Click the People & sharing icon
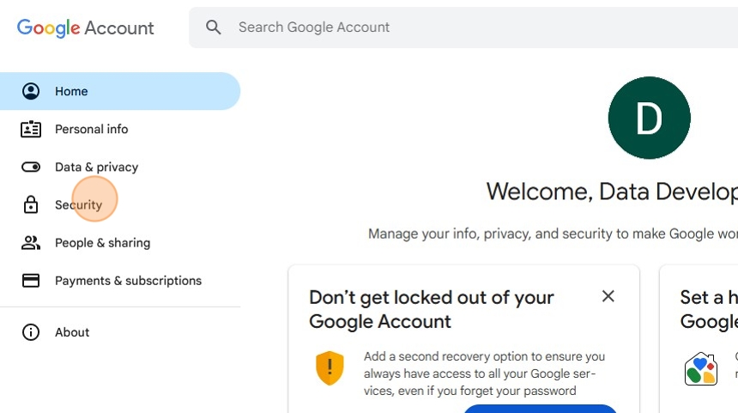738x413 pixels. point(31,243)
